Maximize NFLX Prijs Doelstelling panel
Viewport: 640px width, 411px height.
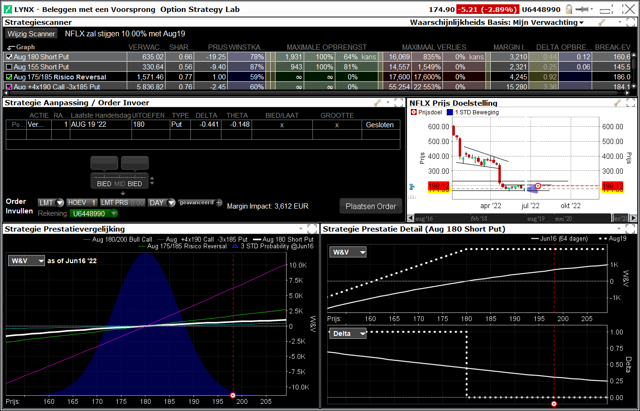631,102
